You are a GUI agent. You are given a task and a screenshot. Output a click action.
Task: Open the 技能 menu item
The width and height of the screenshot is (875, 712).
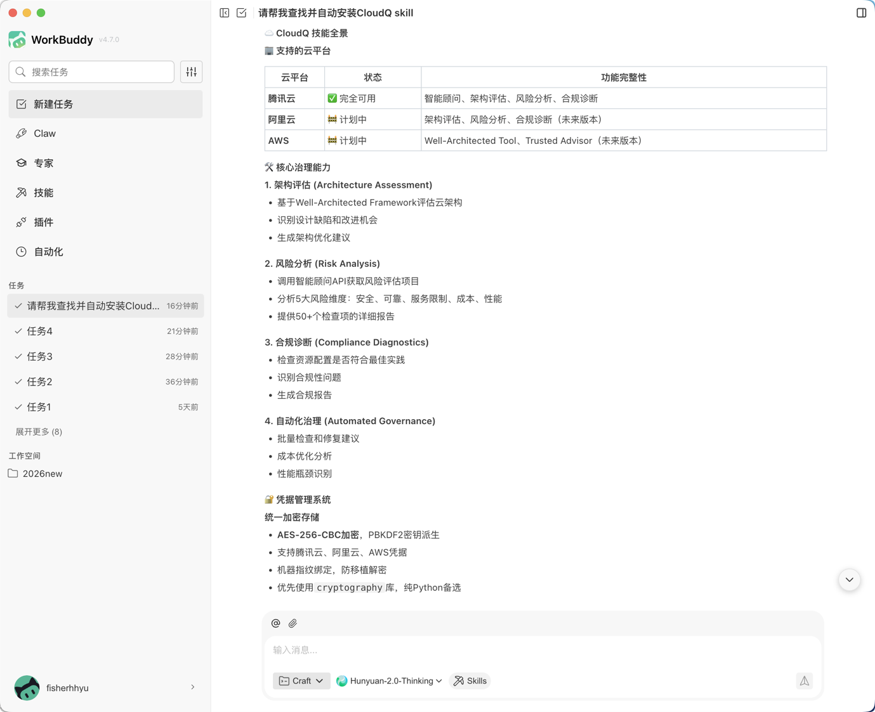105,193
